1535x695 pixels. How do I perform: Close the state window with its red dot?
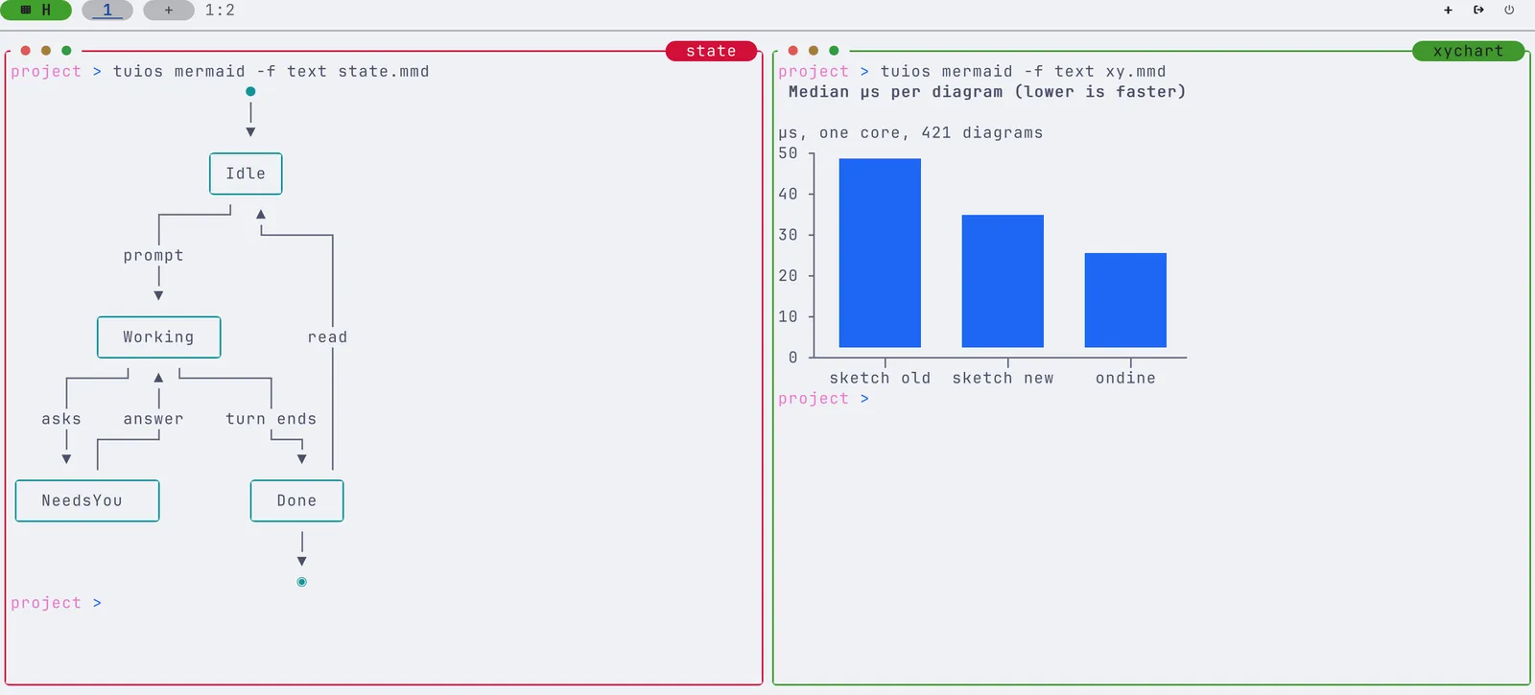click(x=26, y=51)
